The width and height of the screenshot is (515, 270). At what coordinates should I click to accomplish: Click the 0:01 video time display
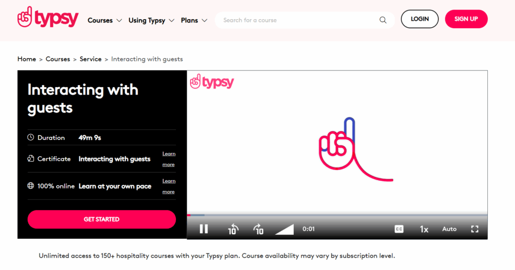pyautogui.click(x=308, y=229)
